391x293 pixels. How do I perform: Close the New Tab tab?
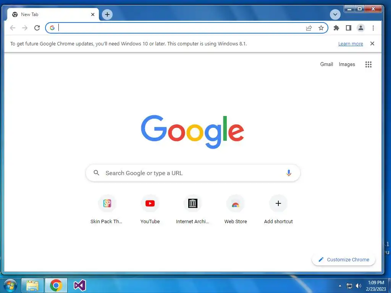(x=93, y=14)
